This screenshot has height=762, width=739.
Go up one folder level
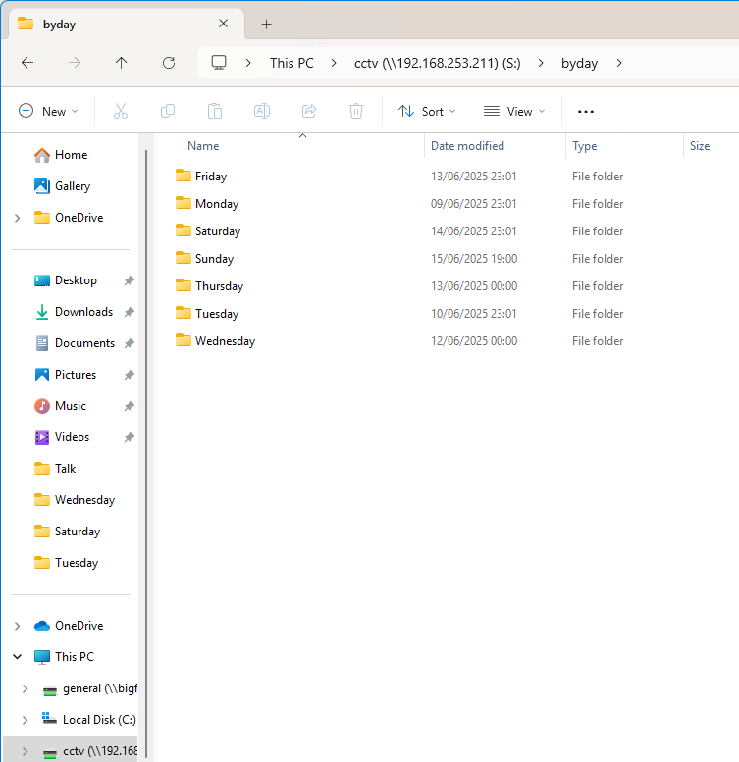point(121,63)
